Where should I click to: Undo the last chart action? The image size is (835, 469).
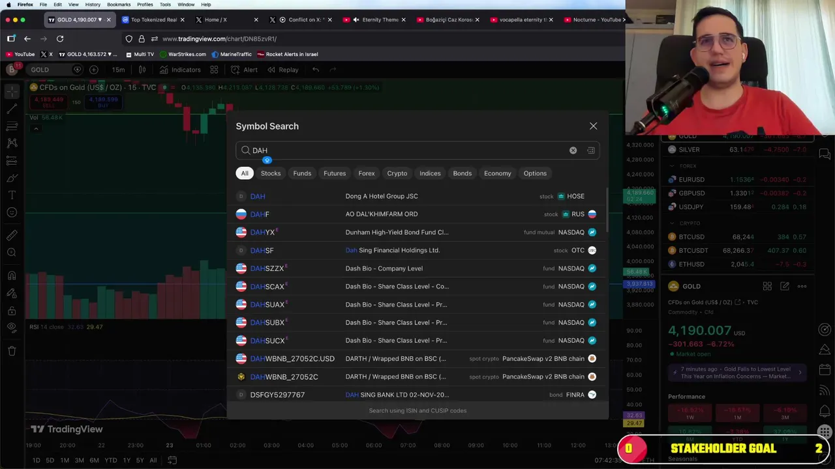(316, 70)
